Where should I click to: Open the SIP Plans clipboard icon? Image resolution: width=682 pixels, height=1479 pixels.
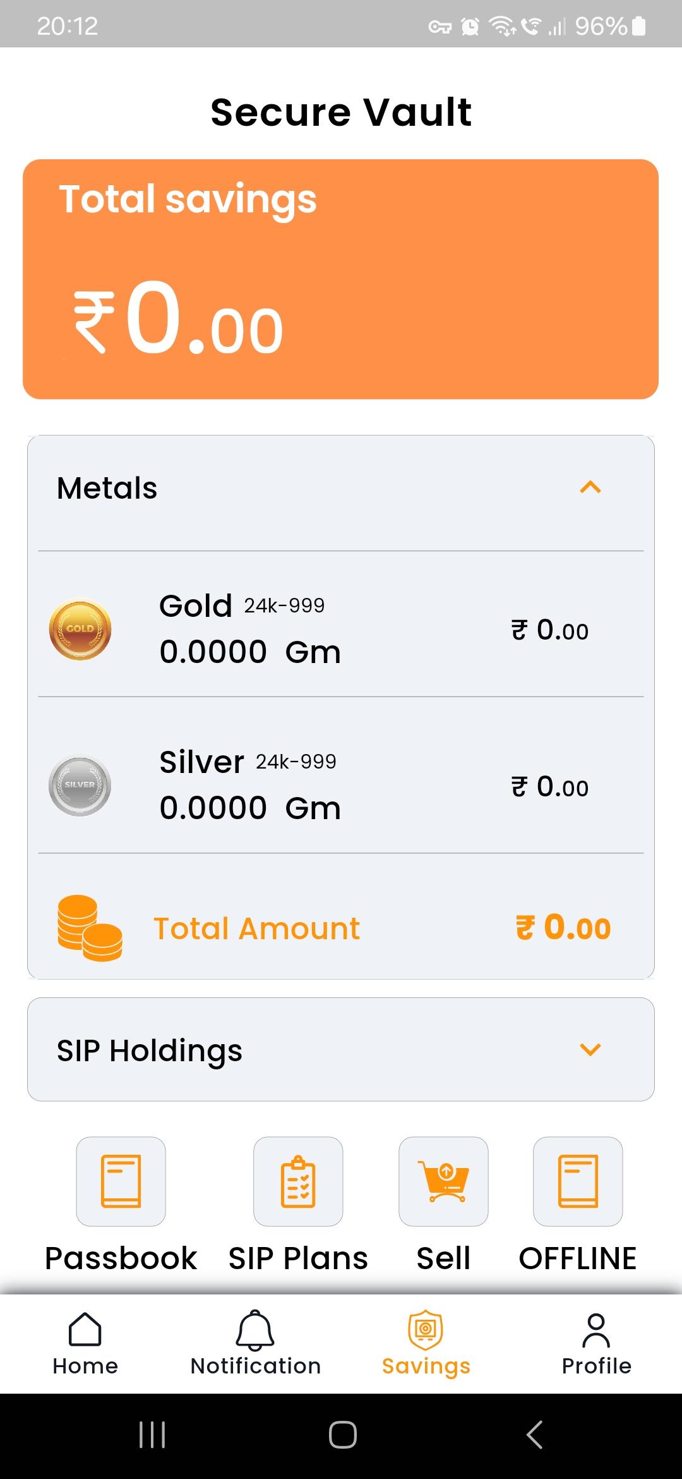(x=298, y=1181)
